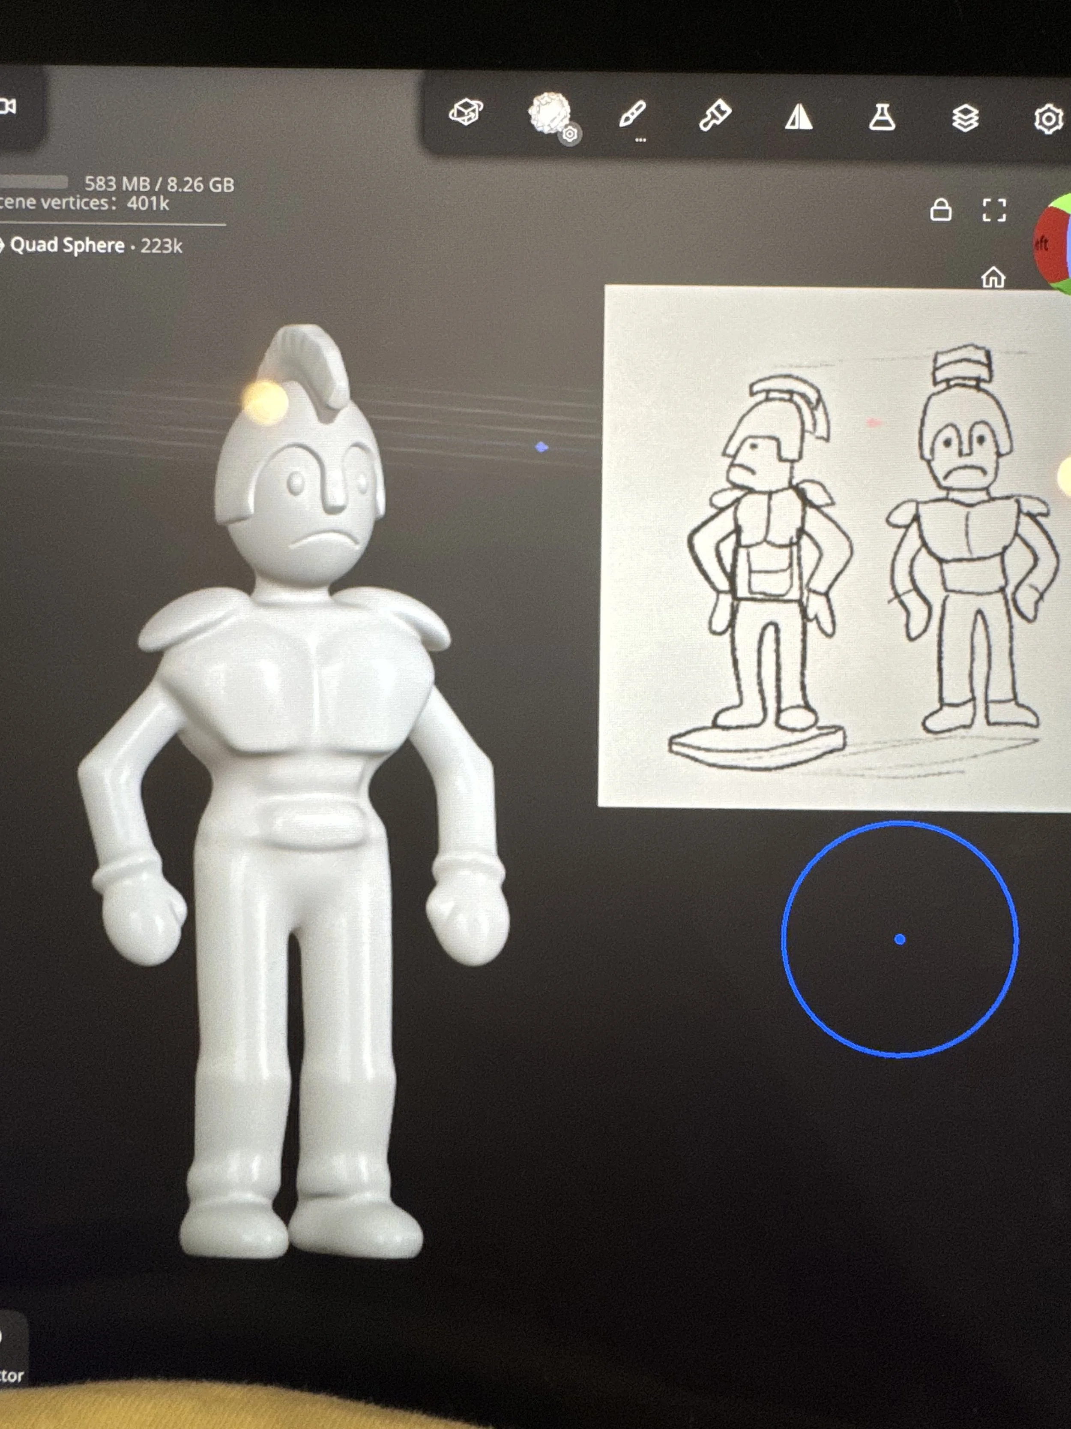This screenshot has height=1429, width=1071.
Task: Open the Layers menu
Action: point(965,119)
